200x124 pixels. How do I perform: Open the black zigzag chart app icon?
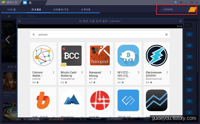tap(156, 100)
